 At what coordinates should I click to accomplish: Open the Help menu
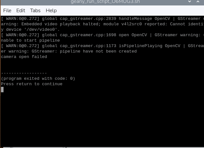51,11
